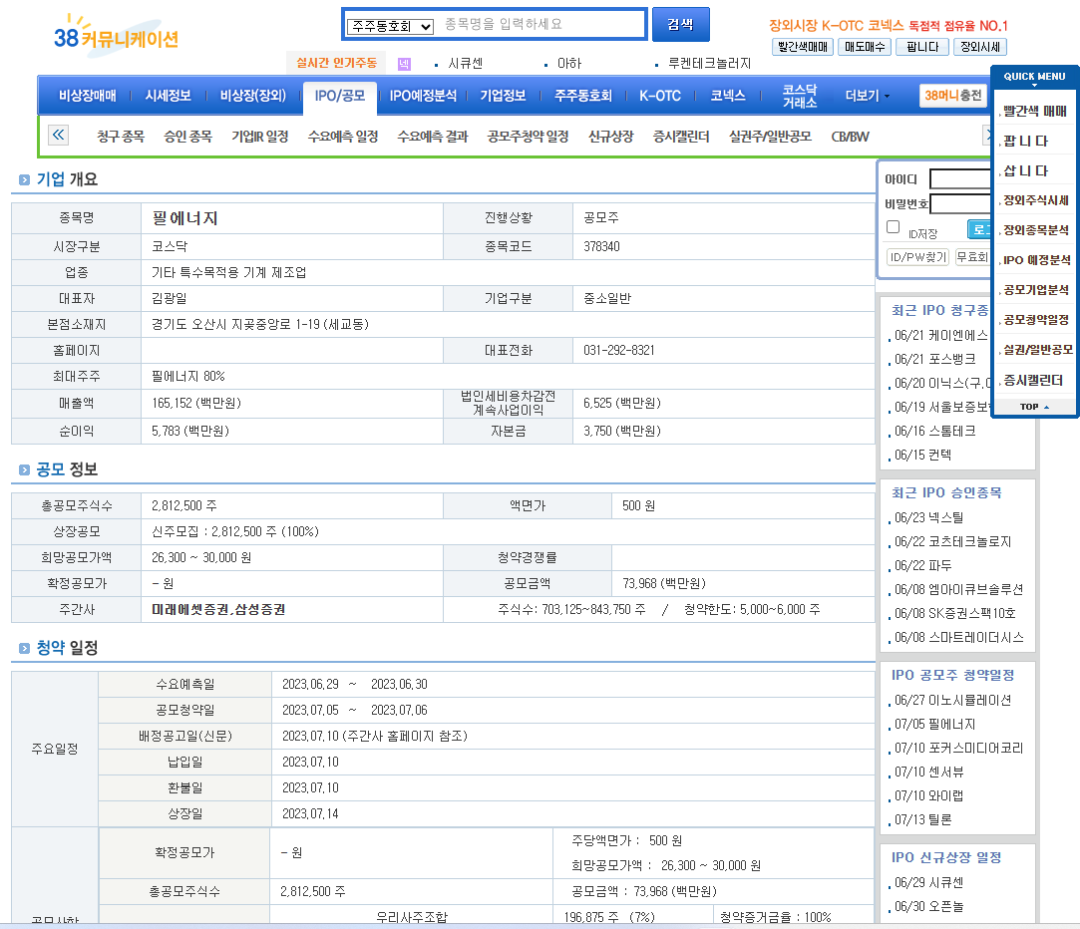Toggle the ID저장 checkbox
This screenshot has width=1080, height=929.
coord(894,227)
